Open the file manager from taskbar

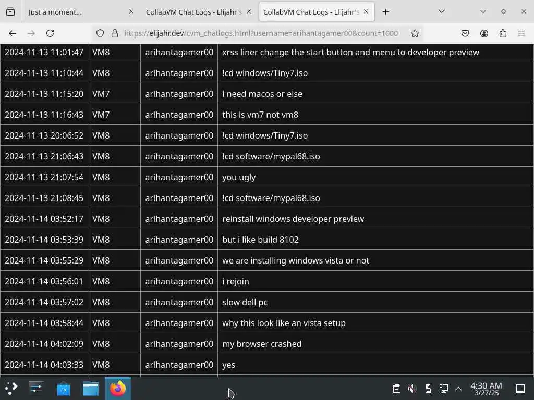pos(91,389)
